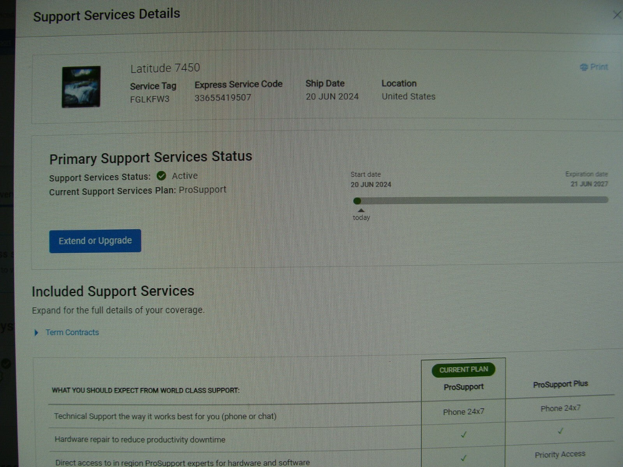Viewport: 623px width, 467px height.
Task: Click ProSupport Plus checkmark for Hardware repair
Action: [x=560, y=431]
